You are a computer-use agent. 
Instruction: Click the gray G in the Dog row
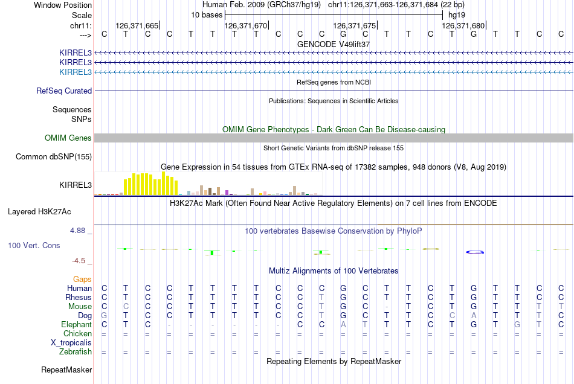point(104,315)
